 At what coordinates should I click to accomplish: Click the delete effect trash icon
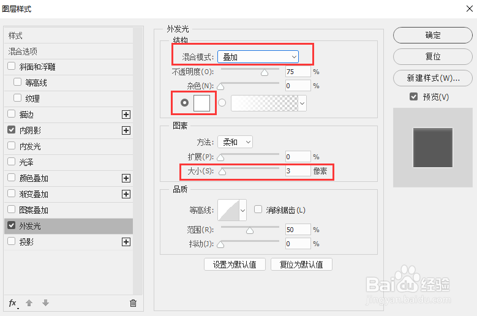pyautogui.click(x=133, y=303)
